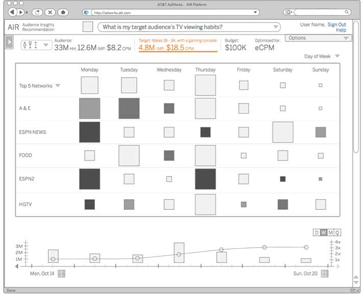
Task: Open the start date calendar for Mon, Oct 14
Action: [x=61, y=274]
